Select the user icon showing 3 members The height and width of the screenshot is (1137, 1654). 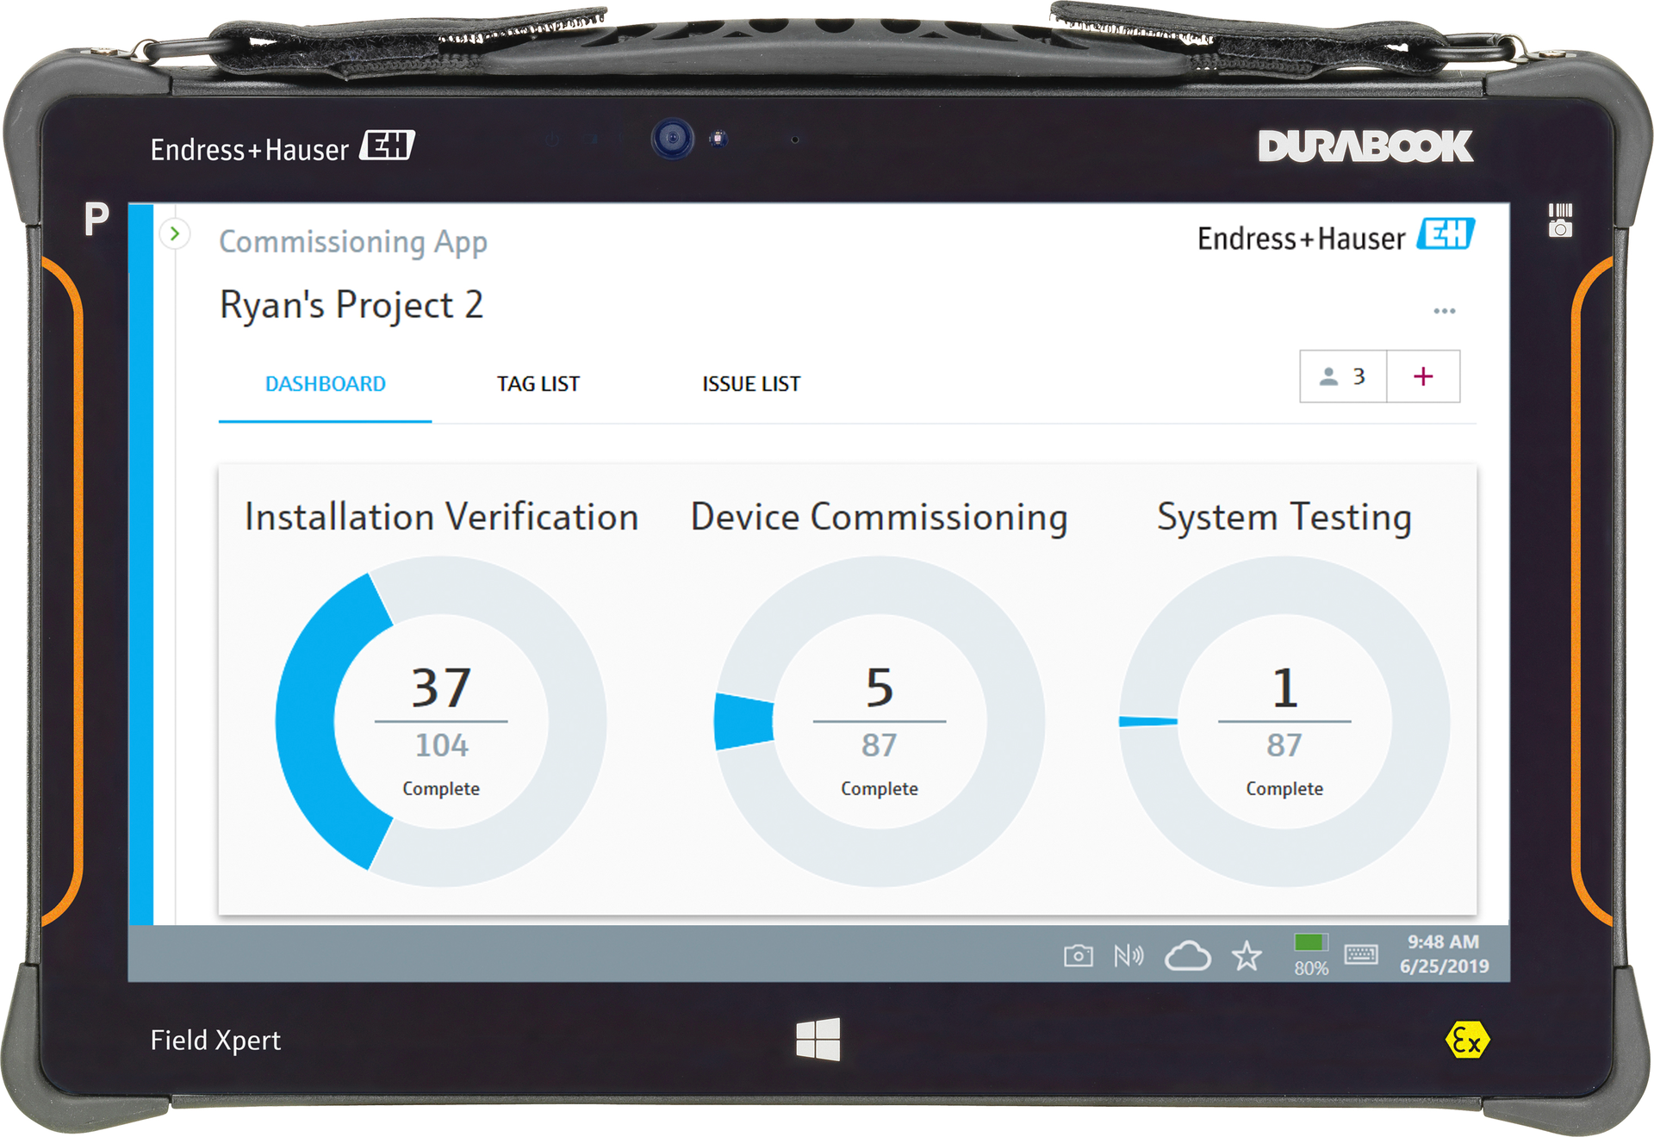pyautogui.click(x=1342, y=376)
